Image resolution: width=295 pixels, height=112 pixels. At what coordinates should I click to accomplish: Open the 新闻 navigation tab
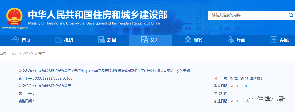(x=107, y=40)
